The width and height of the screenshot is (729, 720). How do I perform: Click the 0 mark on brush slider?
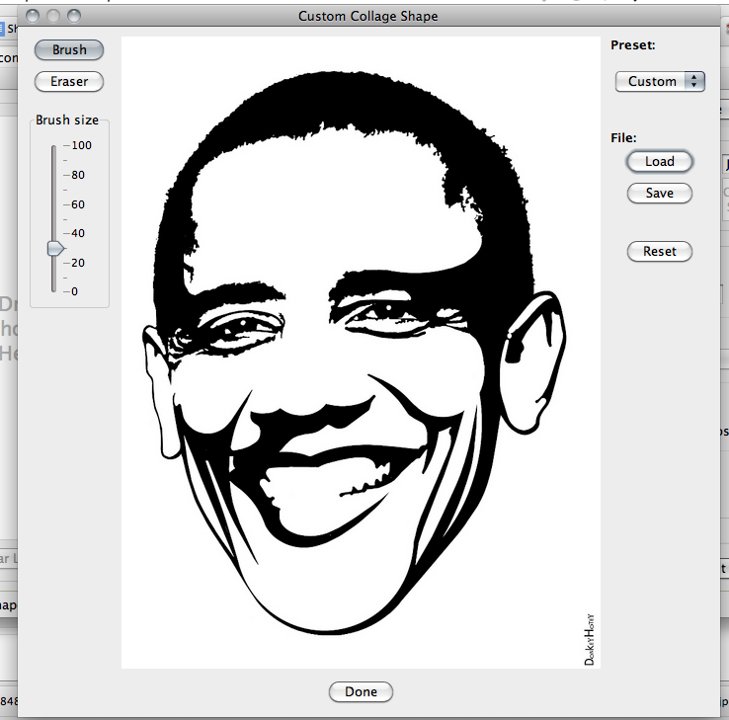[x=74, y=291]
